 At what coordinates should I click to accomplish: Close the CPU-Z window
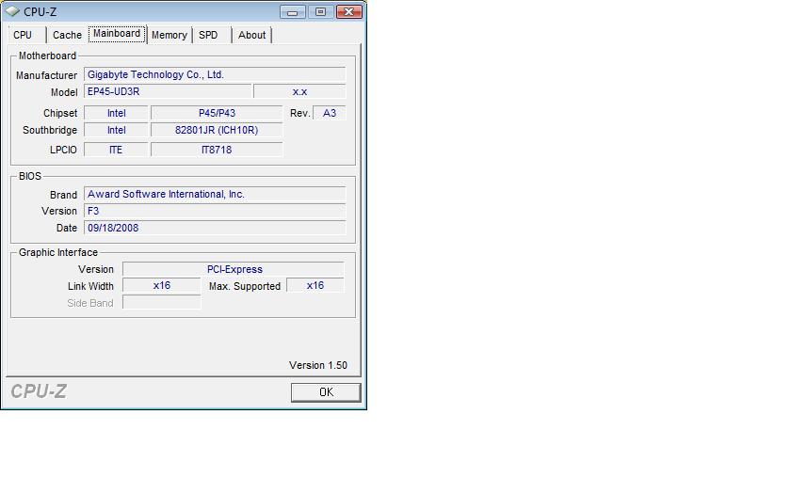coord(348,11)
